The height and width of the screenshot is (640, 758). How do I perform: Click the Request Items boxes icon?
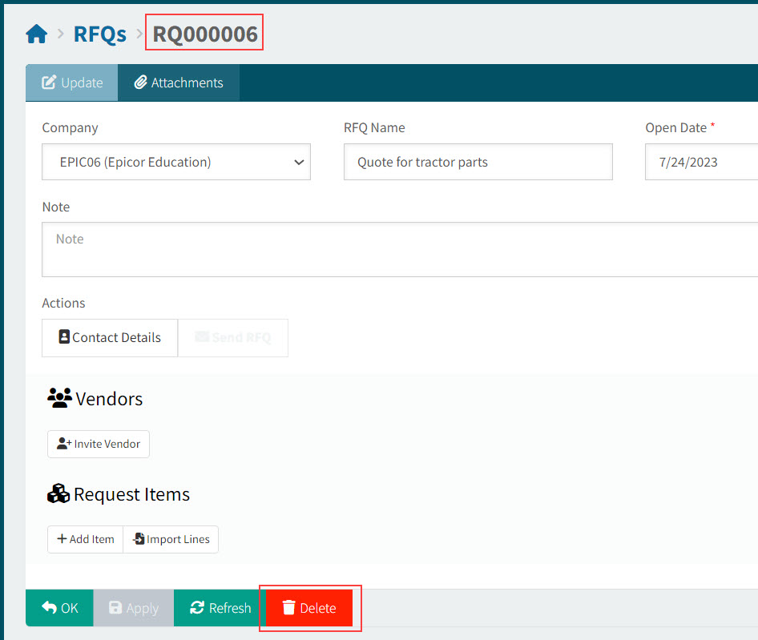pyautogui.click(x=58, y=494)
